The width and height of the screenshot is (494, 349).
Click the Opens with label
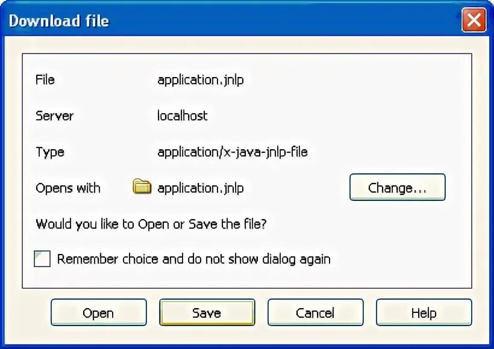tap(68, 188)
